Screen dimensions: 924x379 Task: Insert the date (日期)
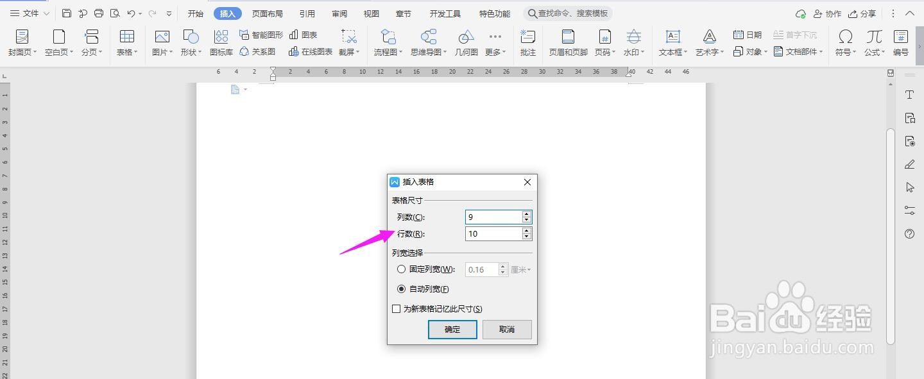click(x=748, y=35)
